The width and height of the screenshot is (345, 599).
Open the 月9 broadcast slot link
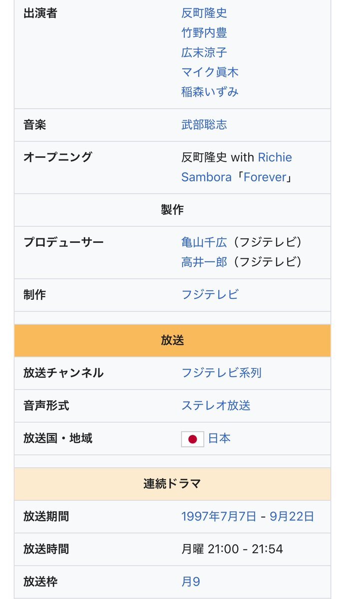(191, 582)
